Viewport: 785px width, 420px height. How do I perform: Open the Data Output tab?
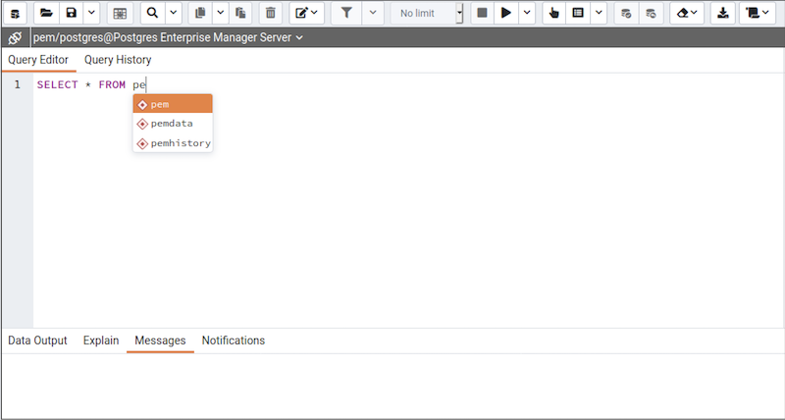[x=37, y=341]
